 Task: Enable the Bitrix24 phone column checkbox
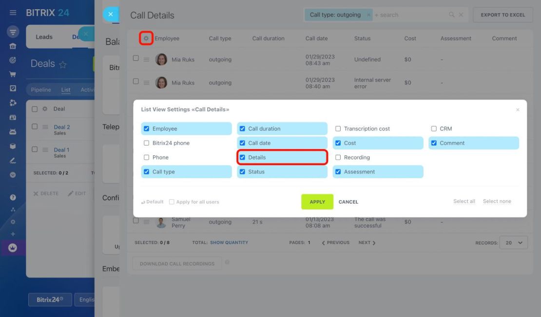pyautogui.click(x=147, y=143)
